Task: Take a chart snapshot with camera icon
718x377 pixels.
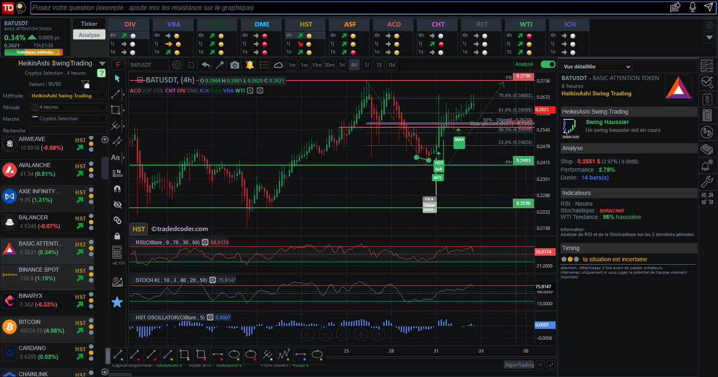Action: click(x=235, y=65)
